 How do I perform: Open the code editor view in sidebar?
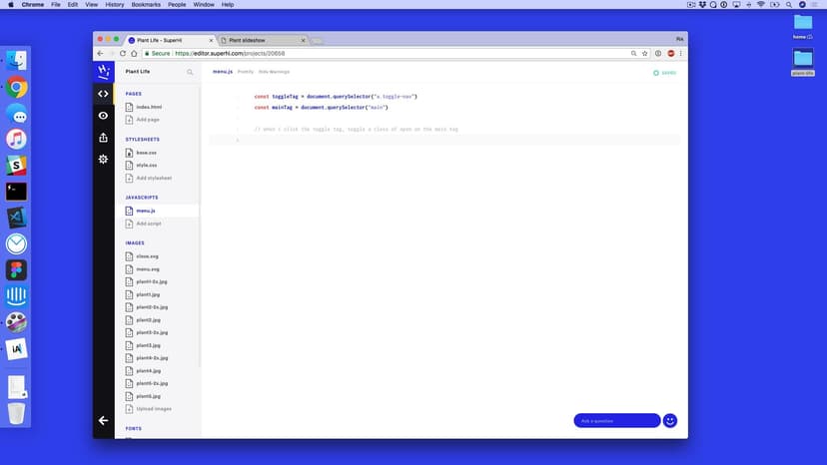pyautogui.click(x=103, y=94)
